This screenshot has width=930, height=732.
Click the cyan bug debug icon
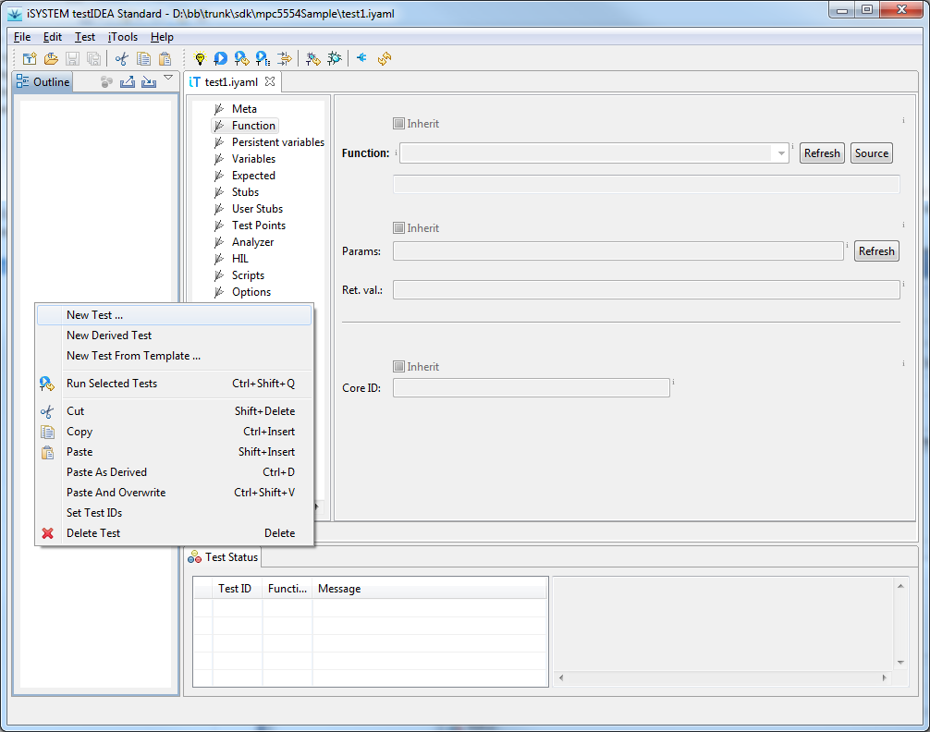click(335, 59)
